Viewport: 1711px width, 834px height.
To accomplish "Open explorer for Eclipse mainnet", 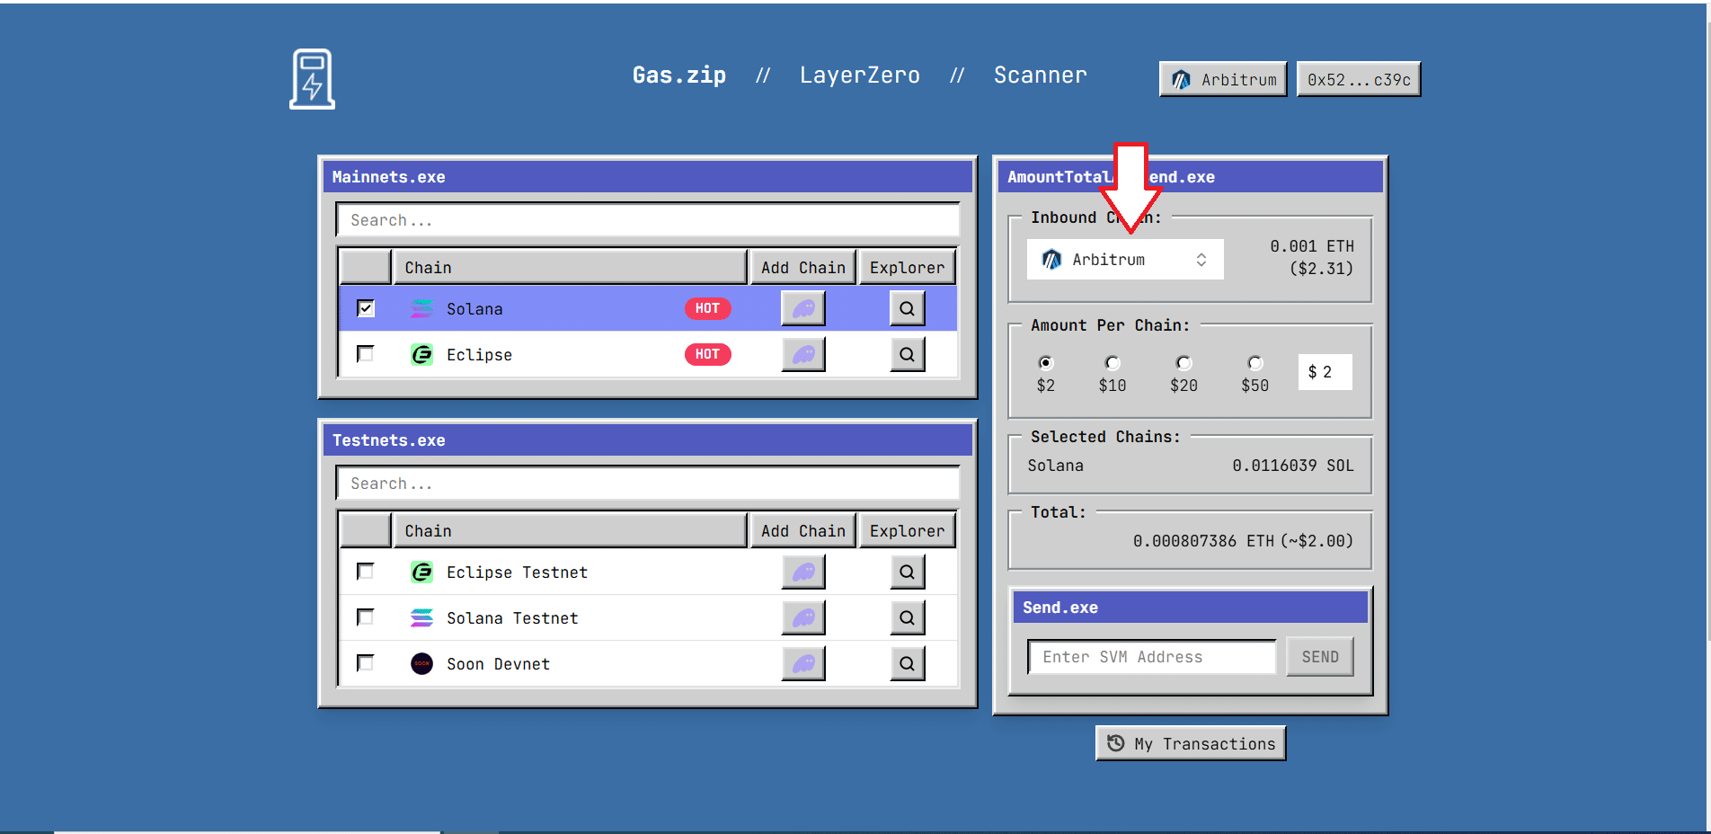I will (908, 354).
